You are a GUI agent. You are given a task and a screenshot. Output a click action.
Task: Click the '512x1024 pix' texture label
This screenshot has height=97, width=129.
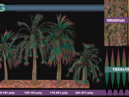click(116, 20)
